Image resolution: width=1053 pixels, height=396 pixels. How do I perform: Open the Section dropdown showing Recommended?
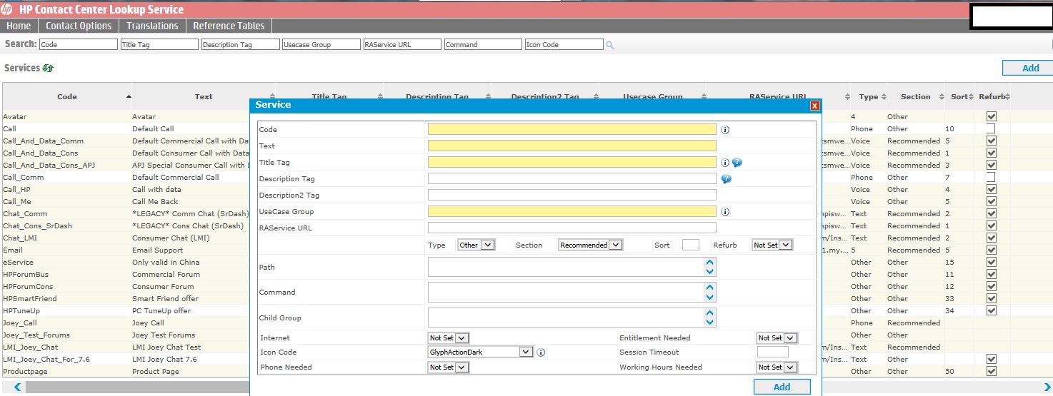(x=590, y=245)
